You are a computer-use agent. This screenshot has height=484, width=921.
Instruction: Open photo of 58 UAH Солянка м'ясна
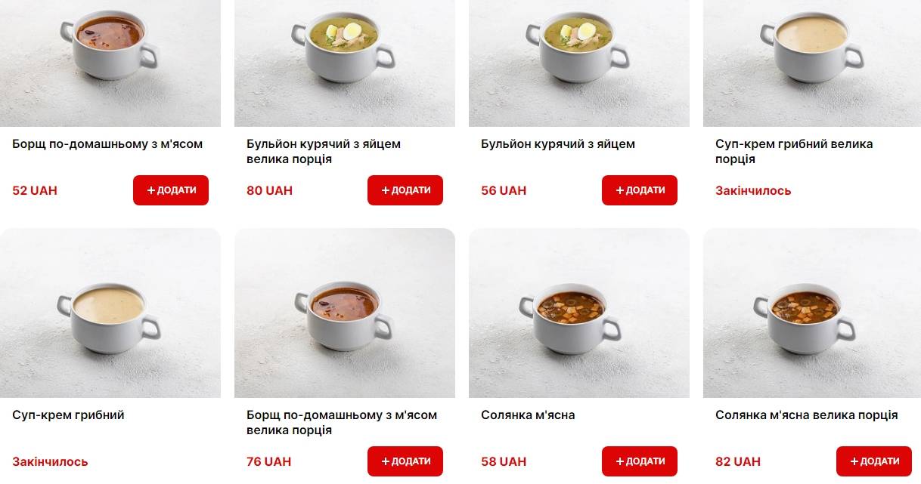[x=579, y=313]
